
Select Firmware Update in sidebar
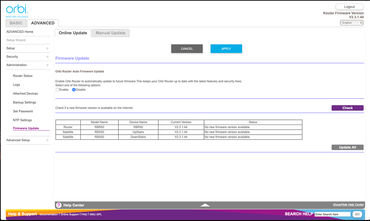coord(26,128)
